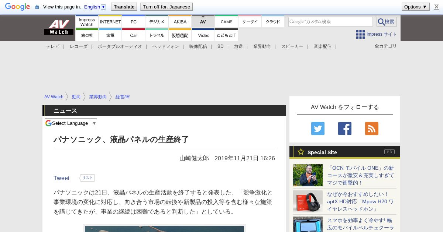The height and width of the screenshot is (232, 443).
Task: Open the Impress Watch tab
Action: [87, 21]
